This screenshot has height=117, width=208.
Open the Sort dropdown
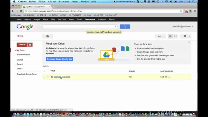point(160,36)
